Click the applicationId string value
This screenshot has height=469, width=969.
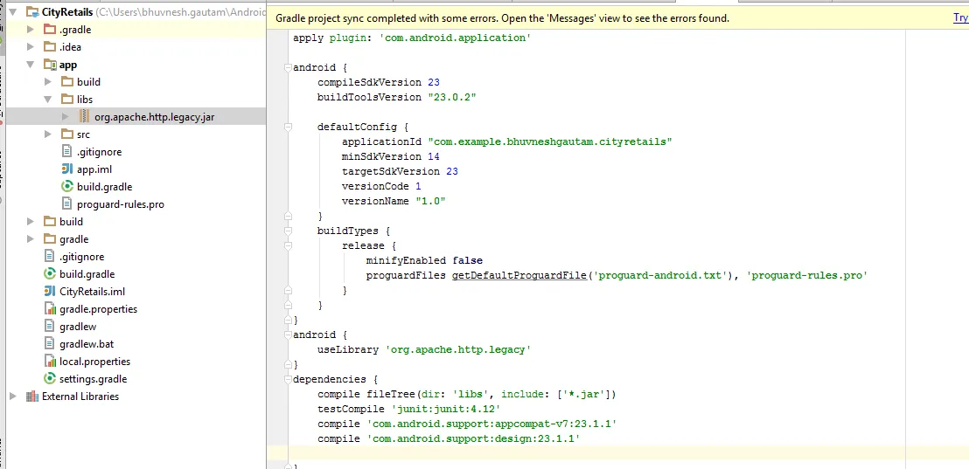550,141
